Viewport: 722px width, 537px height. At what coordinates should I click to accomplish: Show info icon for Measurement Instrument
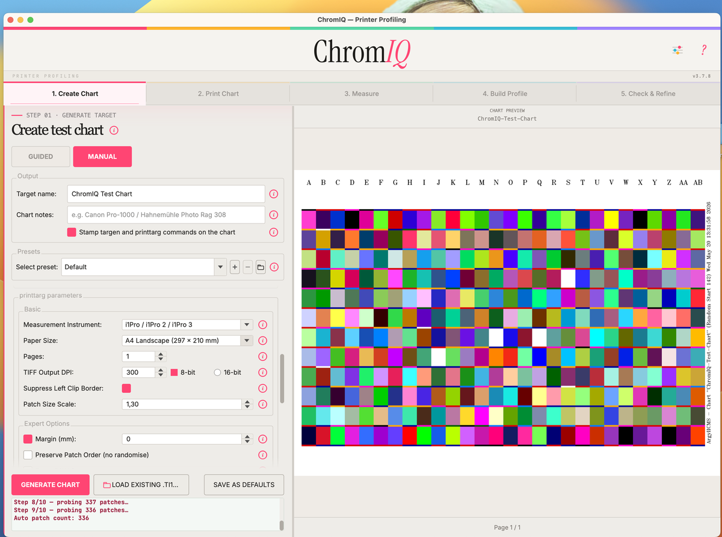(x=263, y=324)
